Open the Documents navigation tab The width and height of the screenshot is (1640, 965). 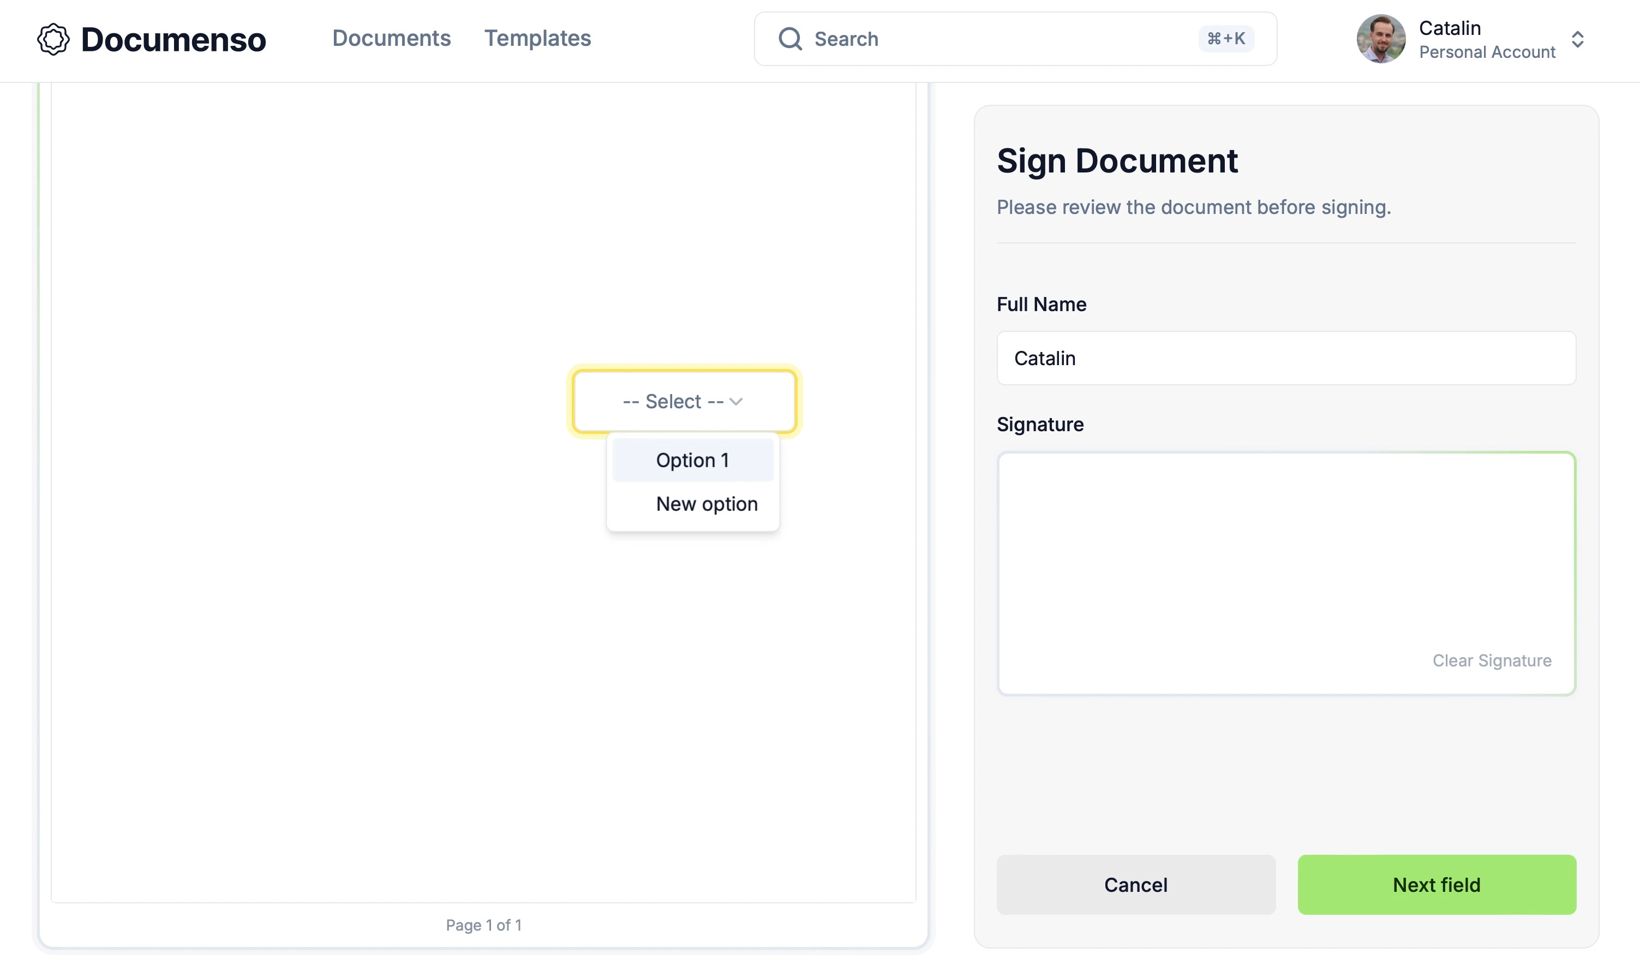tap(391, 38)
